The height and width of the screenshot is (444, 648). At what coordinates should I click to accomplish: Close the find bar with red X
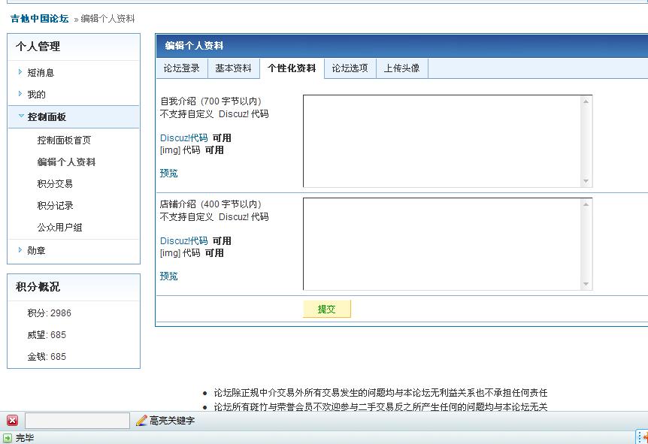(x=12, y=421)
